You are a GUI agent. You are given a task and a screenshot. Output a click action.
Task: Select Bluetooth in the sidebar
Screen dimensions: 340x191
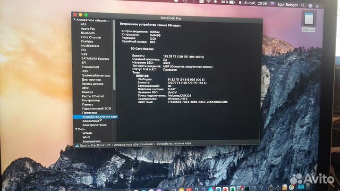(88, 33)
